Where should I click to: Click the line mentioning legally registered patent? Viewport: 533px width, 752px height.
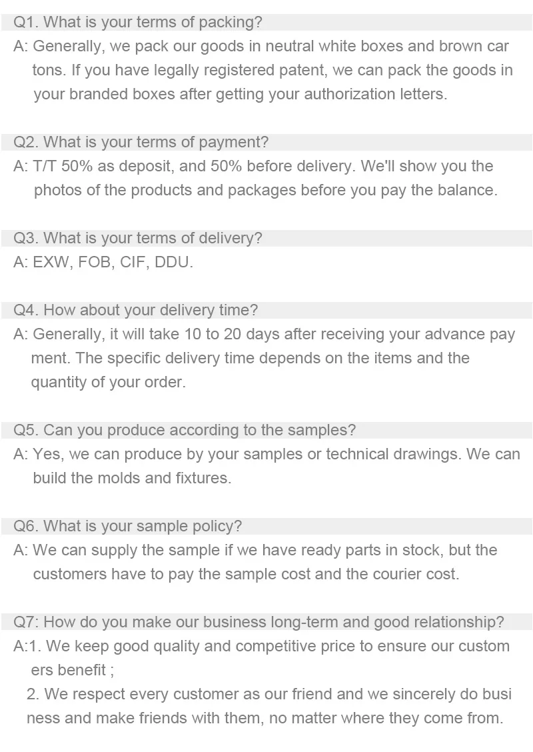tap(272, 71)
